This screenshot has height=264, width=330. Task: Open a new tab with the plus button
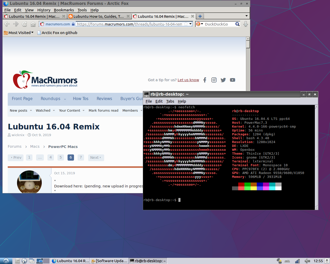click(x=200, y=16)
